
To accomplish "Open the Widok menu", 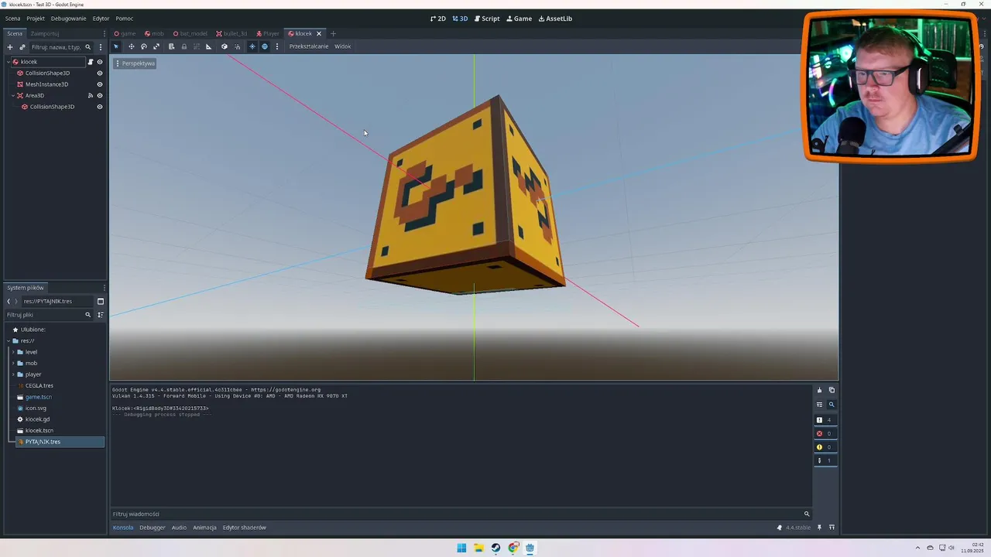I will click(342, 46).
